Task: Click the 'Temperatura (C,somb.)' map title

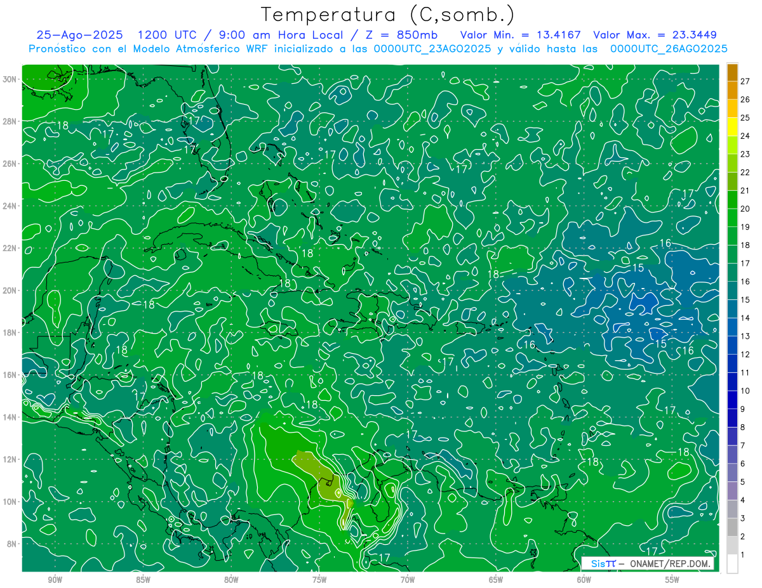Action: point(388,15)
